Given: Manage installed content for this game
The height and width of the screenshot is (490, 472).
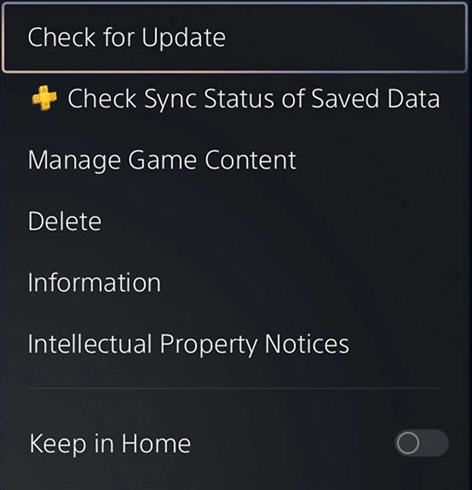Looking at the screenshot, I should 161,160.
